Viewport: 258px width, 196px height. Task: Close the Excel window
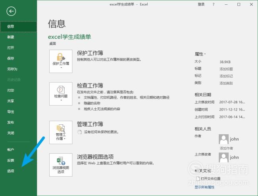coord(251,4)
